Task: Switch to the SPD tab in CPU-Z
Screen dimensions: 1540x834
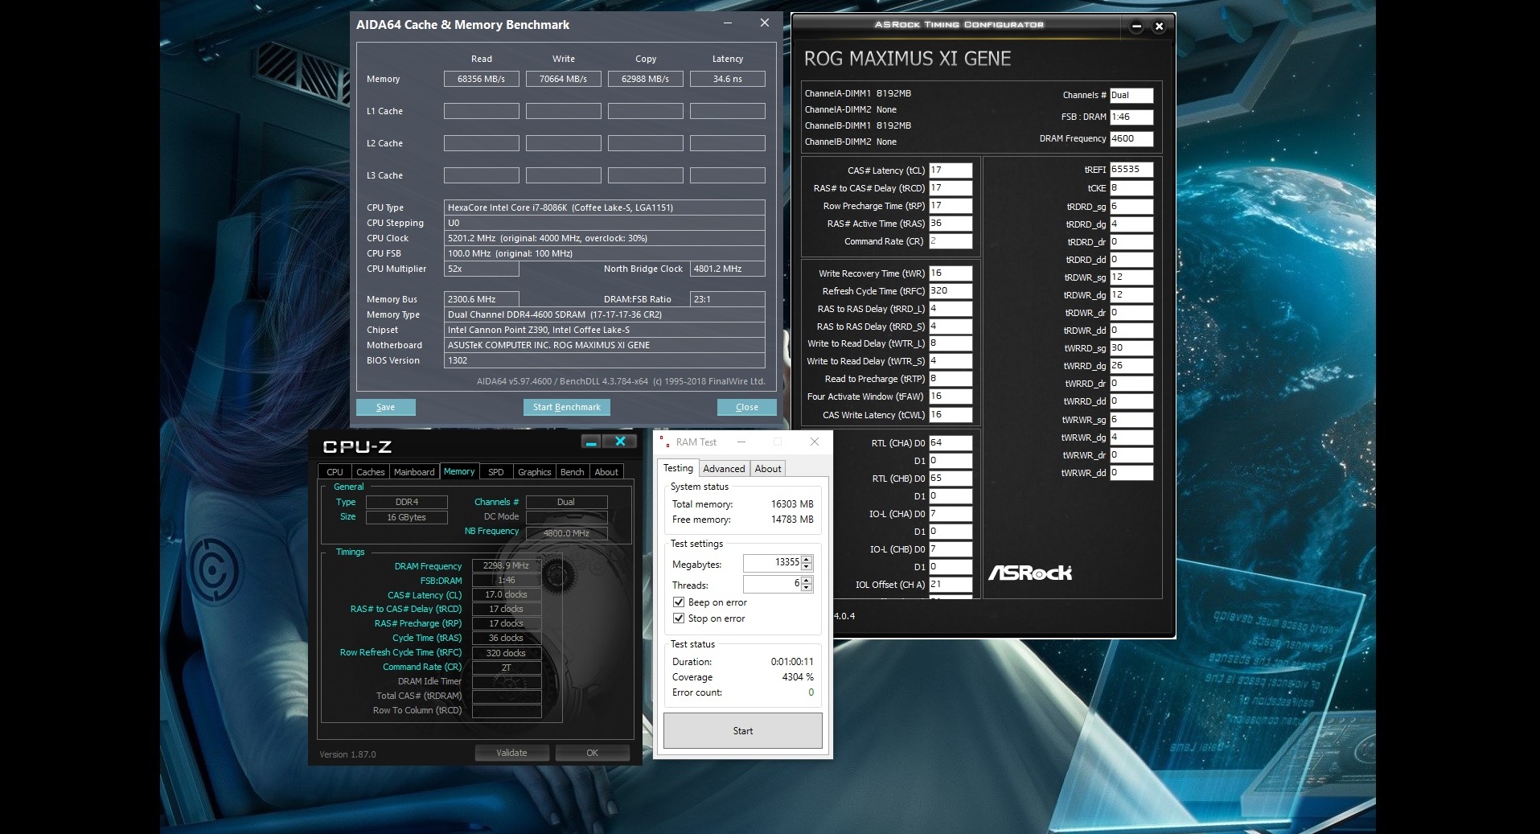Action: [496, 472]
